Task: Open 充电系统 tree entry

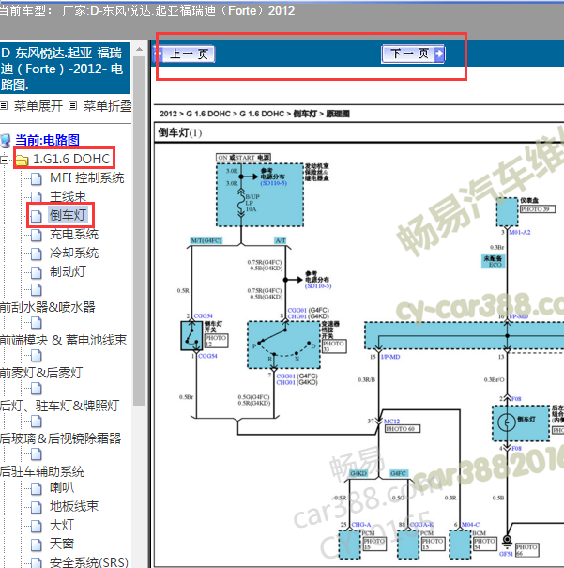Action: pyautogui.click(x=74, y=234)
